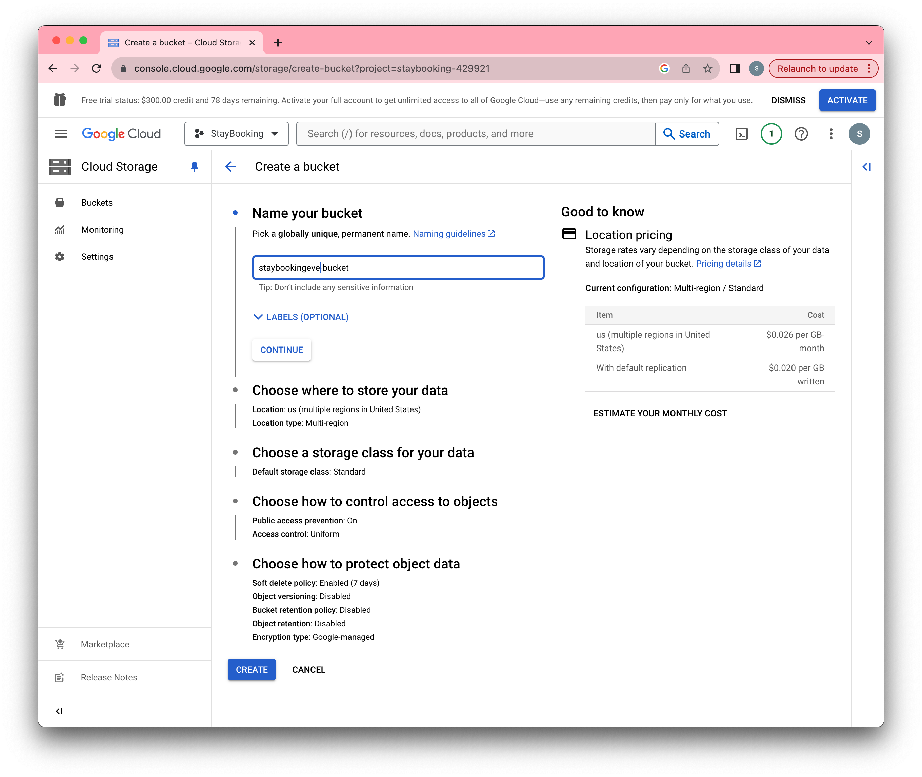Open the help question mark icon
Image resolution: width=922 pixels, height=777 pixels.
point(801,134)
